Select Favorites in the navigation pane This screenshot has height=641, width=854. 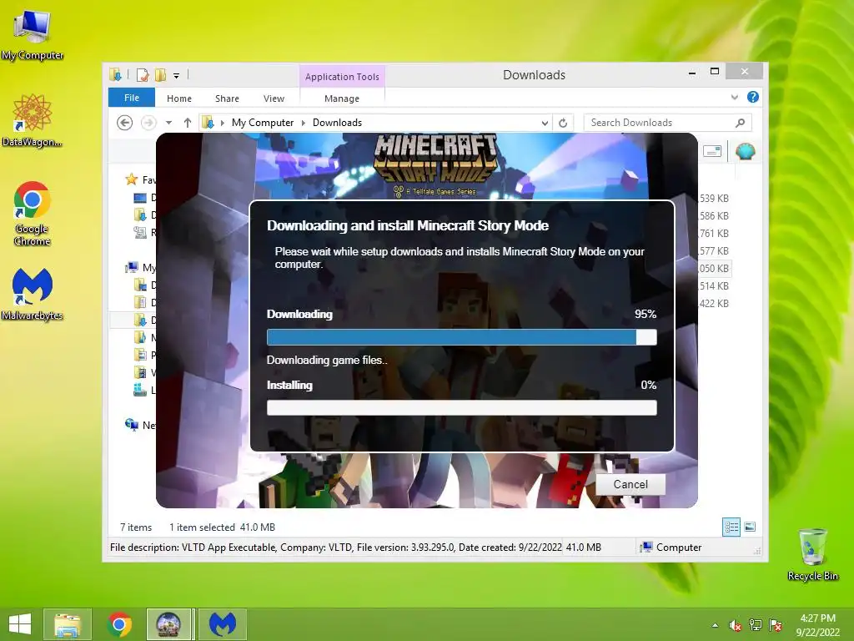tap(140, 179)
